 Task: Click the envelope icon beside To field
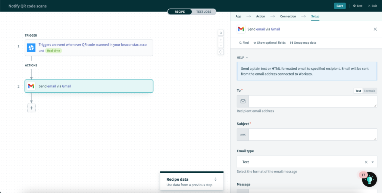243,101
